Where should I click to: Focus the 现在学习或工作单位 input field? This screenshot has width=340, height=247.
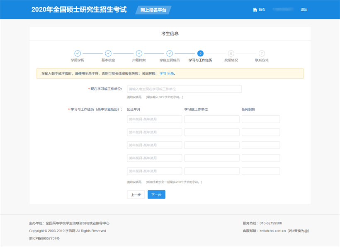point(184,89)
